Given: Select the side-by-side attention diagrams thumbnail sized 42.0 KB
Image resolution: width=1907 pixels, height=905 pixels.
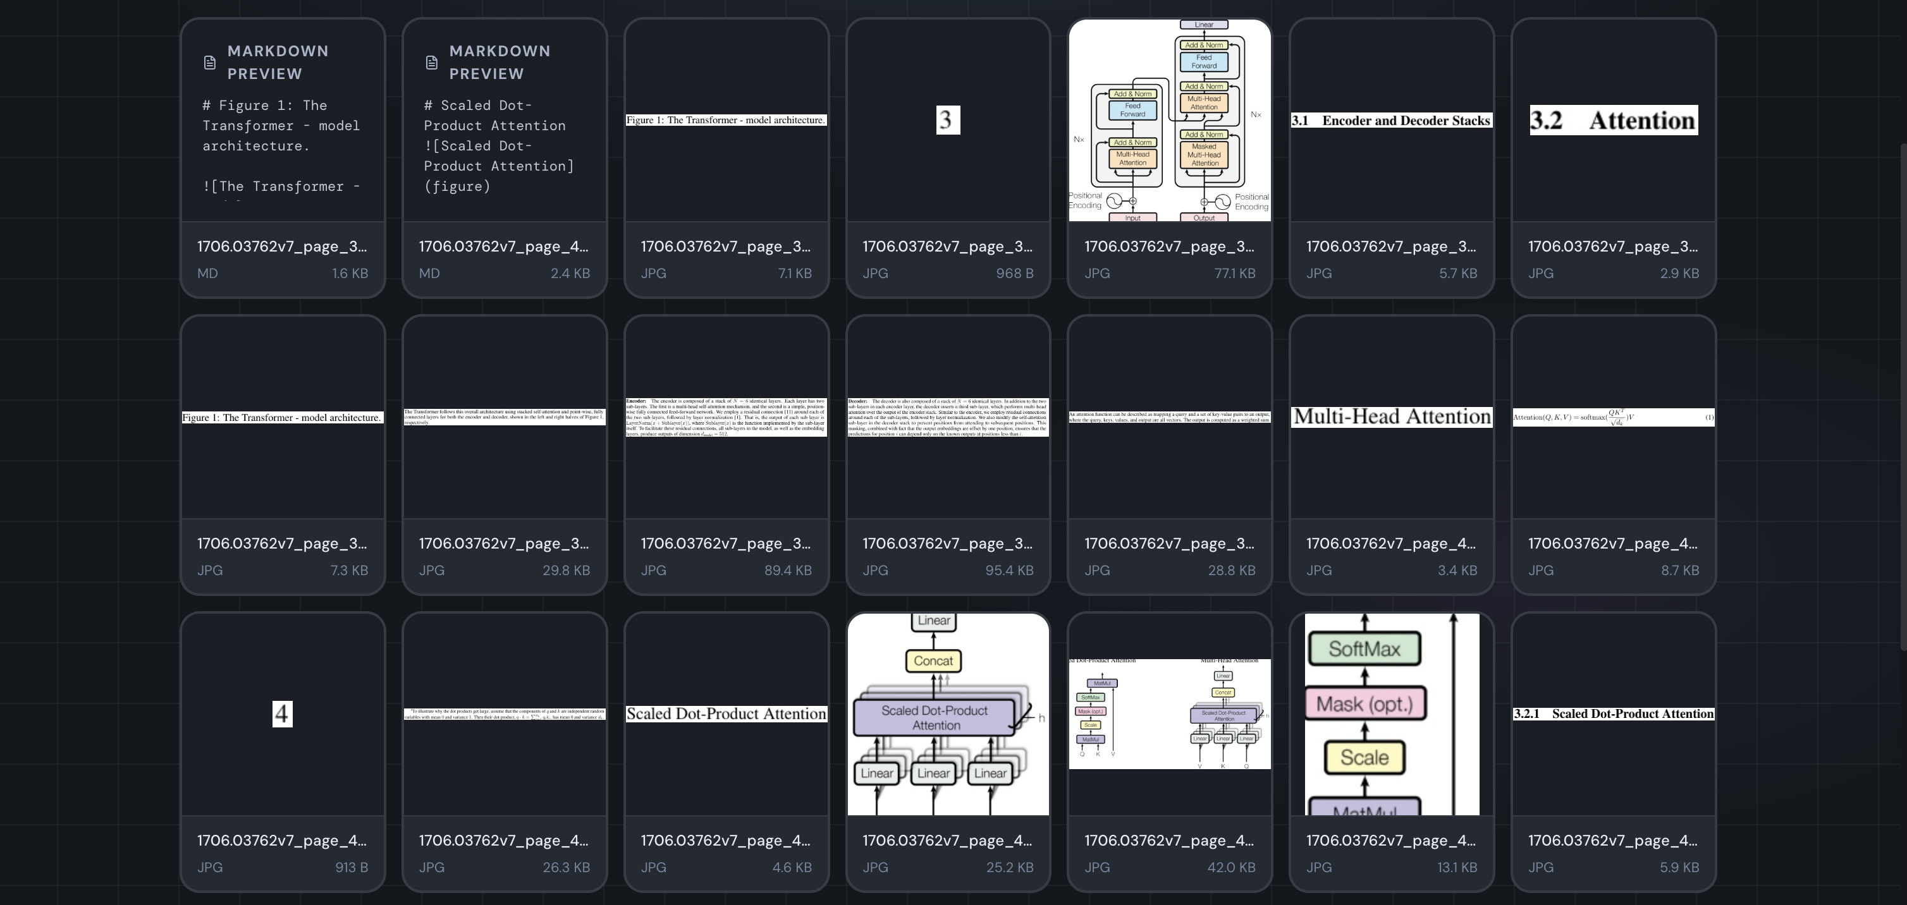Looking at the screenshot, I should click(1170, 714).
